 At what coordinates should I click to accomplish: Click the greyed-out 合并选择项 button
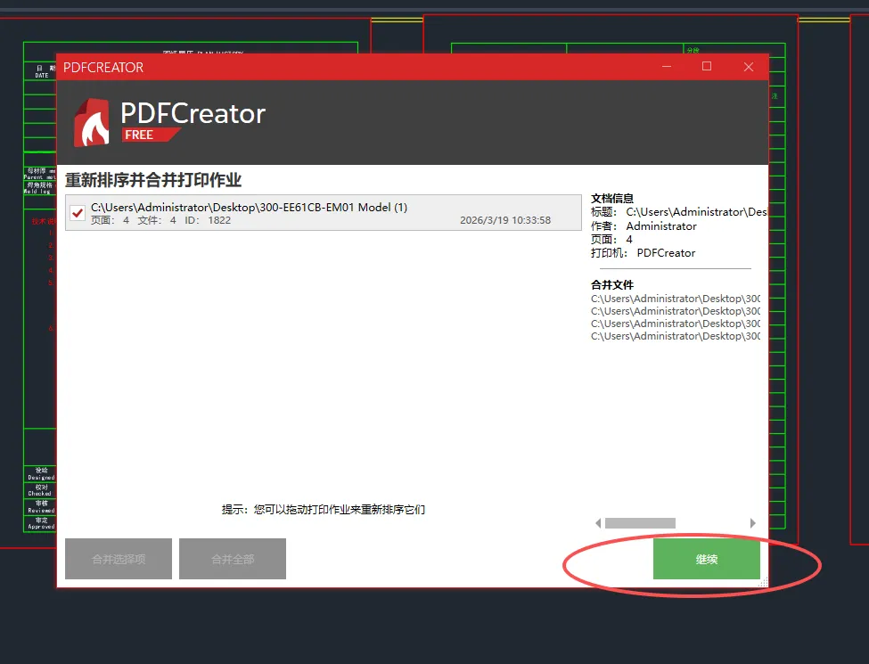click(119, 559)
